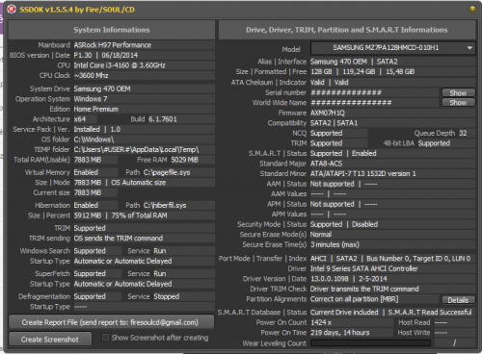Select Secure Erase Mode value Normal
The width and height of the screenshot is (482, 354).
321,235
